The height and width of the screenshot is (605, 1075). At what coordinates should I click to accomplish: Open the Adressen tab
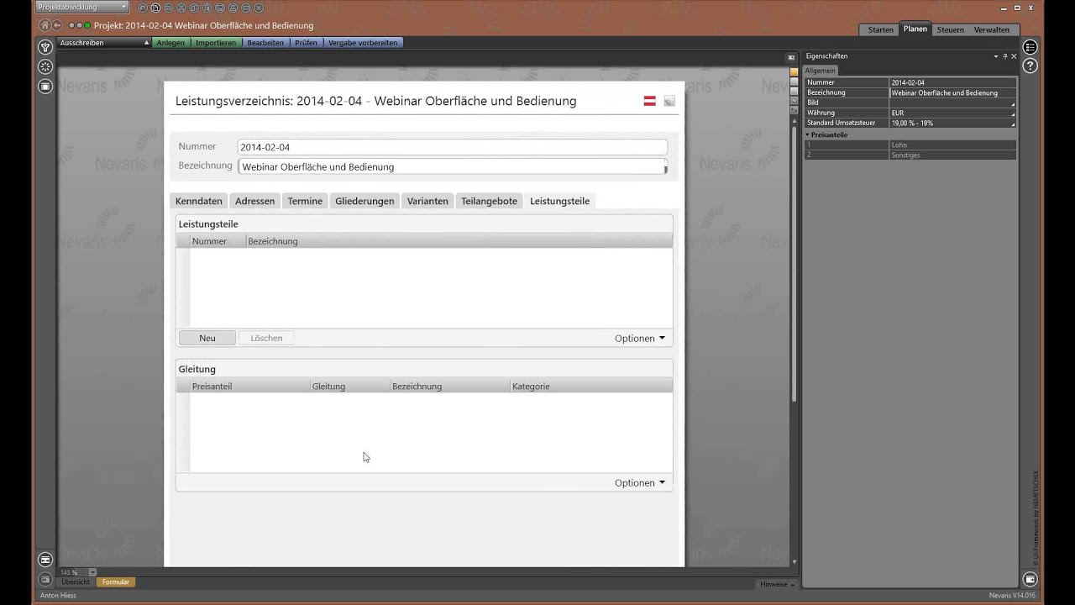(254, 202)
